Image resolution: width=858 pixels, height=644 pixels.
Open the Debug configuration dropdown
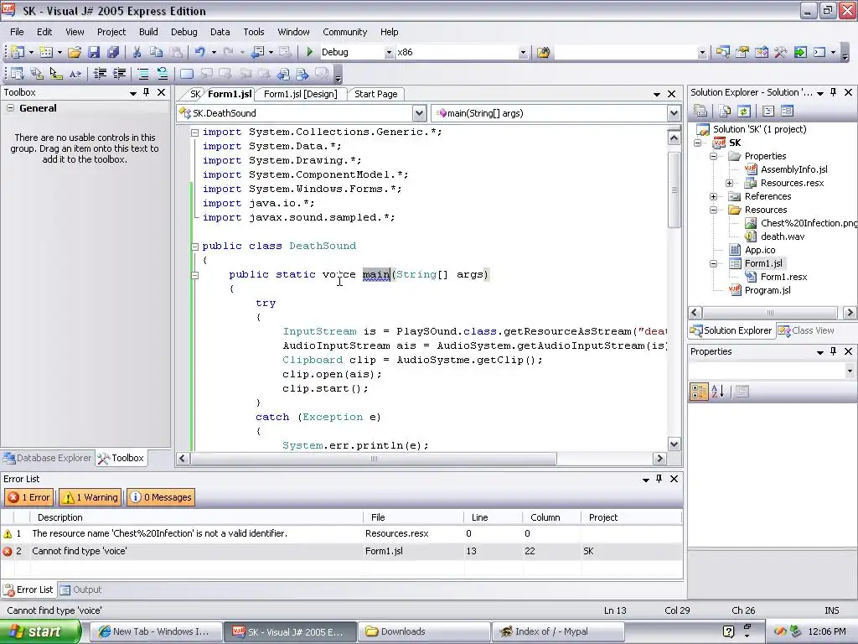[x=389, y=52]
